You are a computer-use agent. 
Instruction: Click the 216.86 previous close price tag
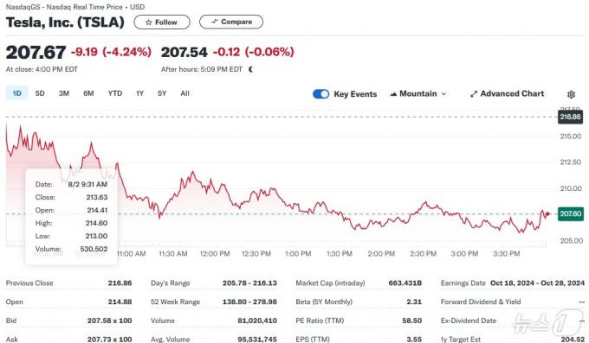point(570,117)
